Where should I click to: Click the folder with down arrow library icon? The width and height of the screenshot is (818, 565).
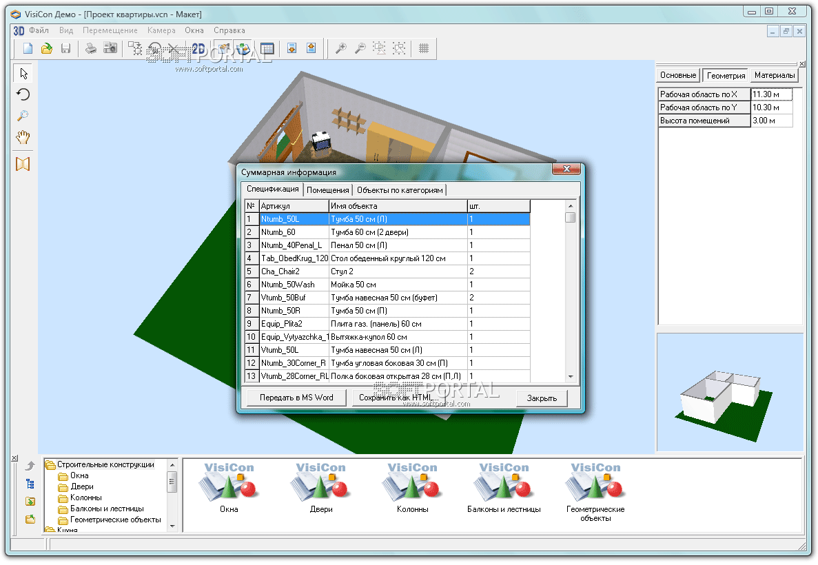point(30,502)
